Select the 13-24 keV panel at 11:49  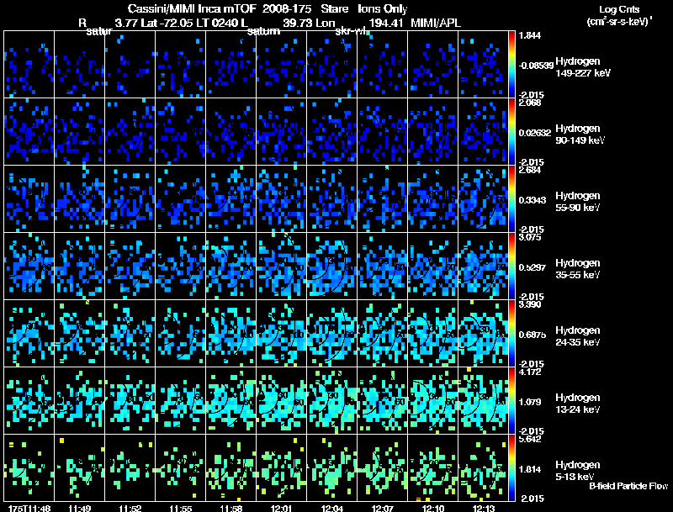tap(79, 401)
